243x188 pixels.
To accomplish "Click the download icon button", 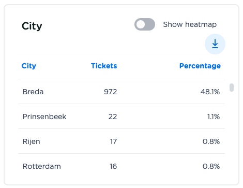I will point(215,44).
